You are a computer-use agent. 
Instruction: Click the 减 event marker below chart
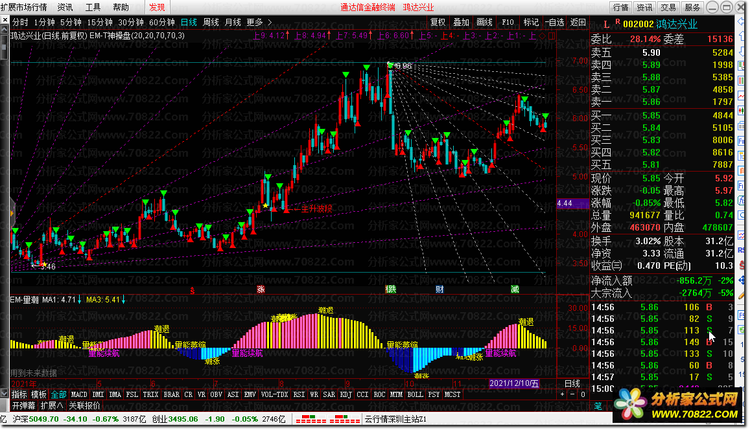[515, 289]
